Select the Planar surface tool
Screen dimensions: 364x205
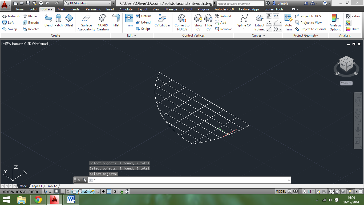pos(30,16)
